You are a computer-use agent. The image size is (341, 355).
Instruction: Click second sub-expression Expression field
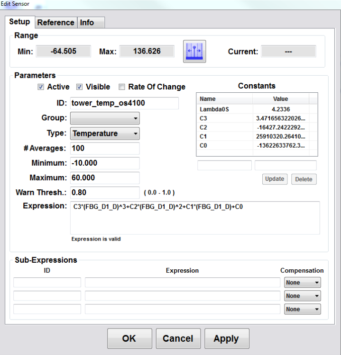pos(183,296)
